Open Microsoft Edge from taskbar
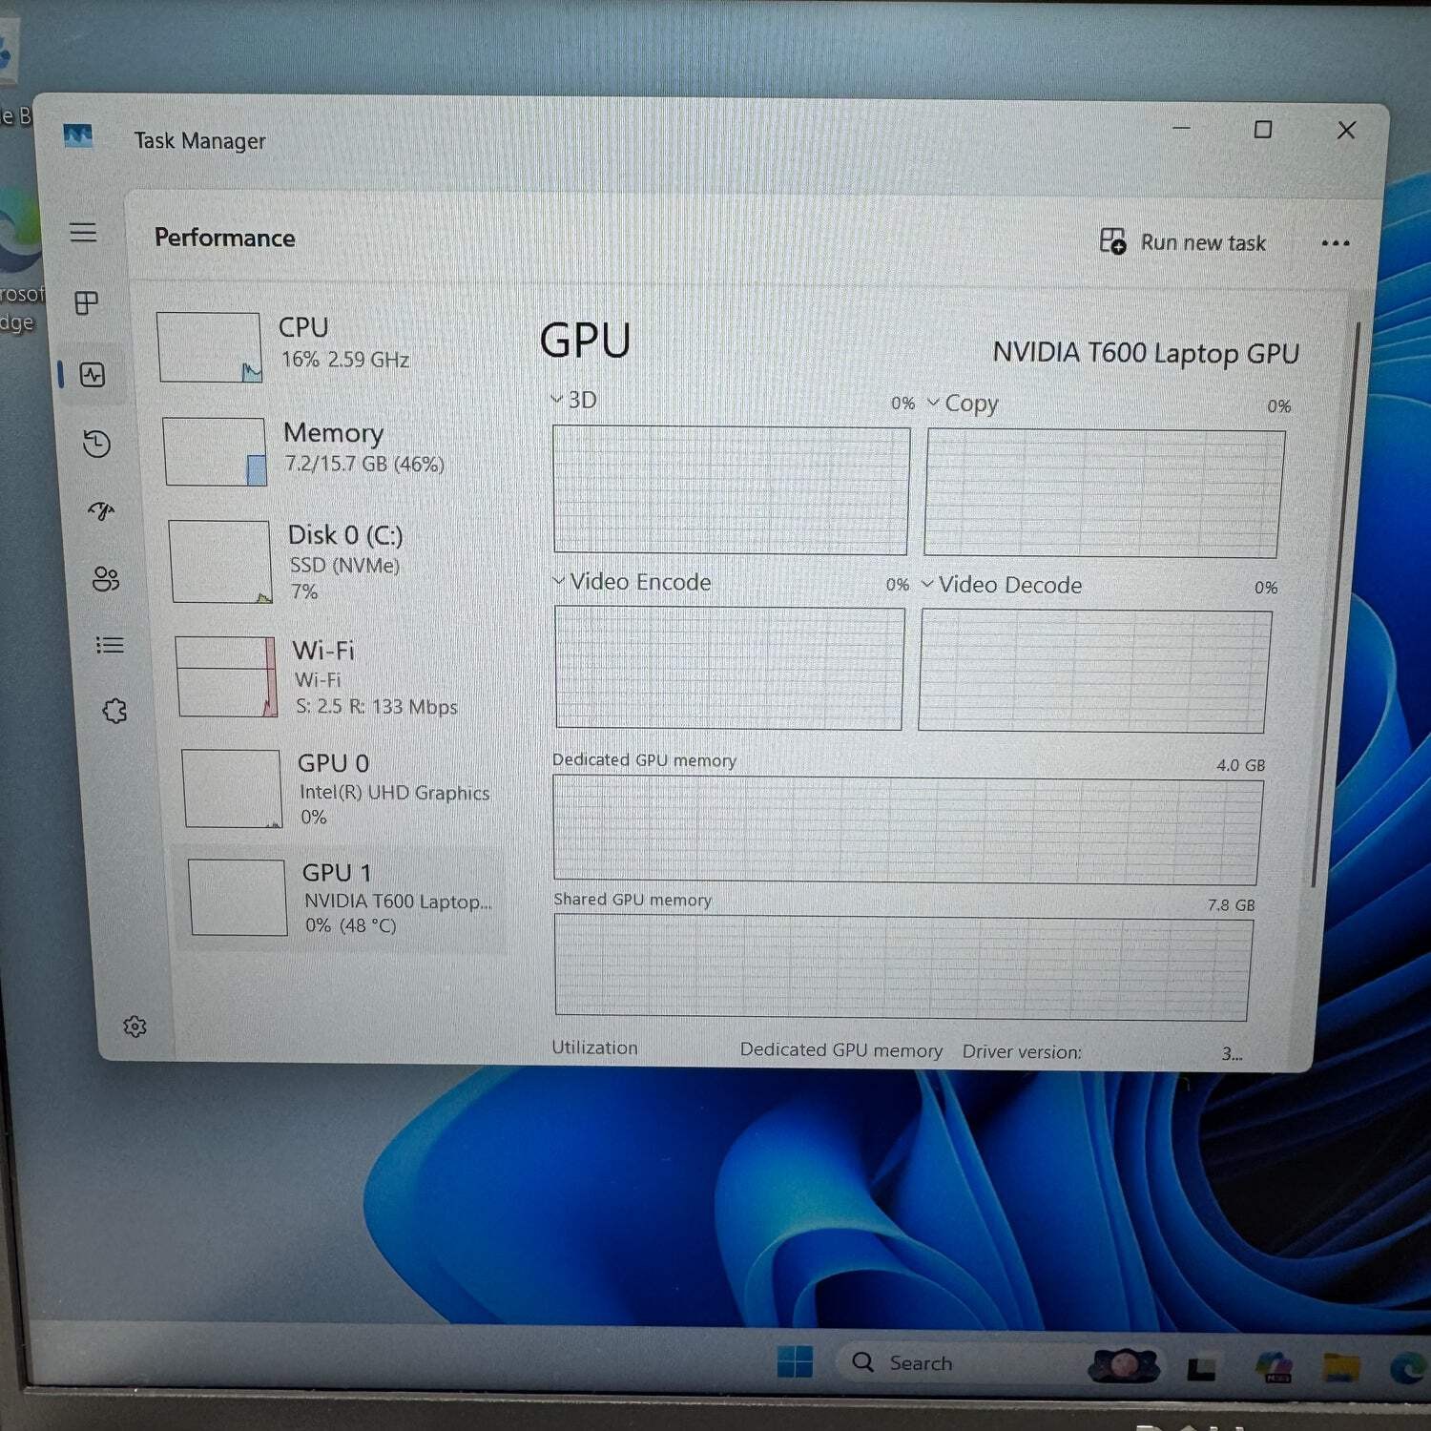 click(1407, 1368)
